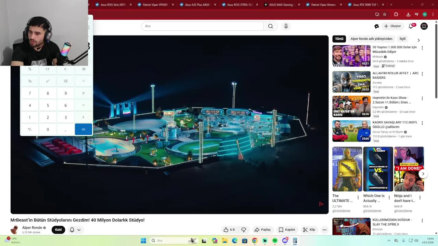Focus the YouTube Ara search field

pos(202,26)
